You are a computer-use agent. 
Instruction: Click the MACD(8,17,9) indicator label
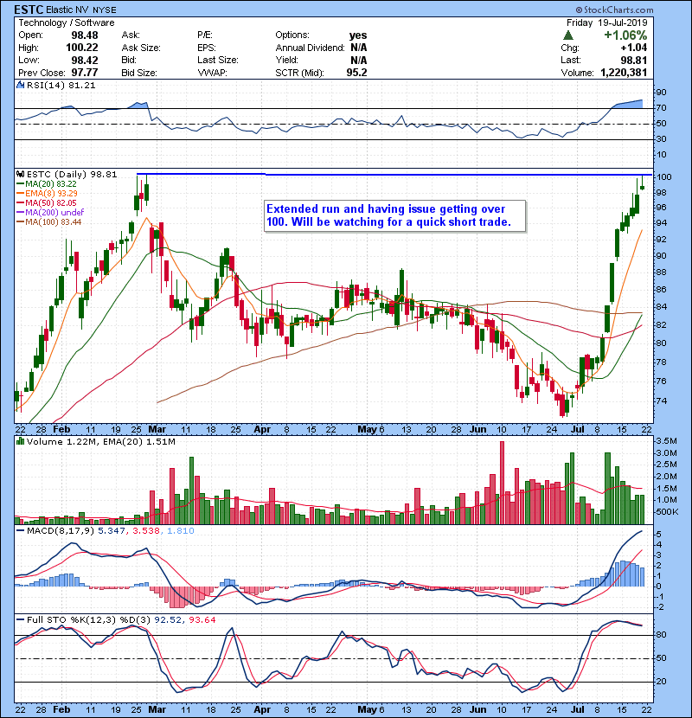[x=61, y=531]
